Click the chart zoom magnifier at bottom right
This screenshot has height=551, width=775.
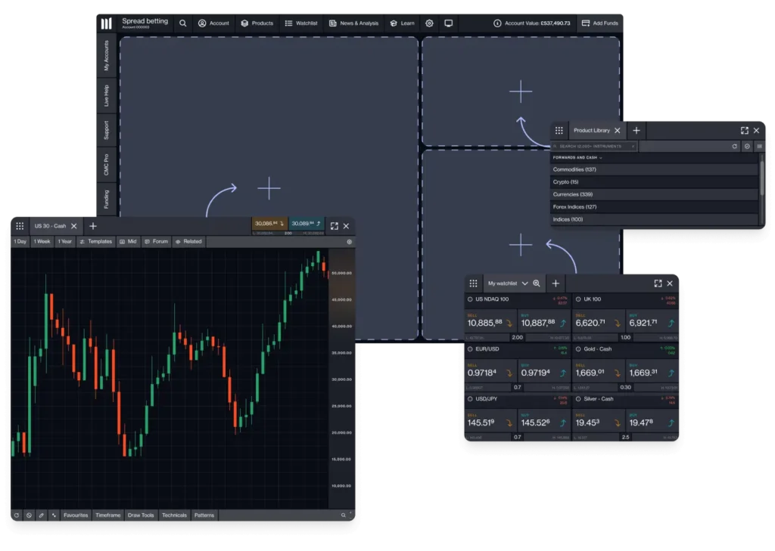point(343,515)
